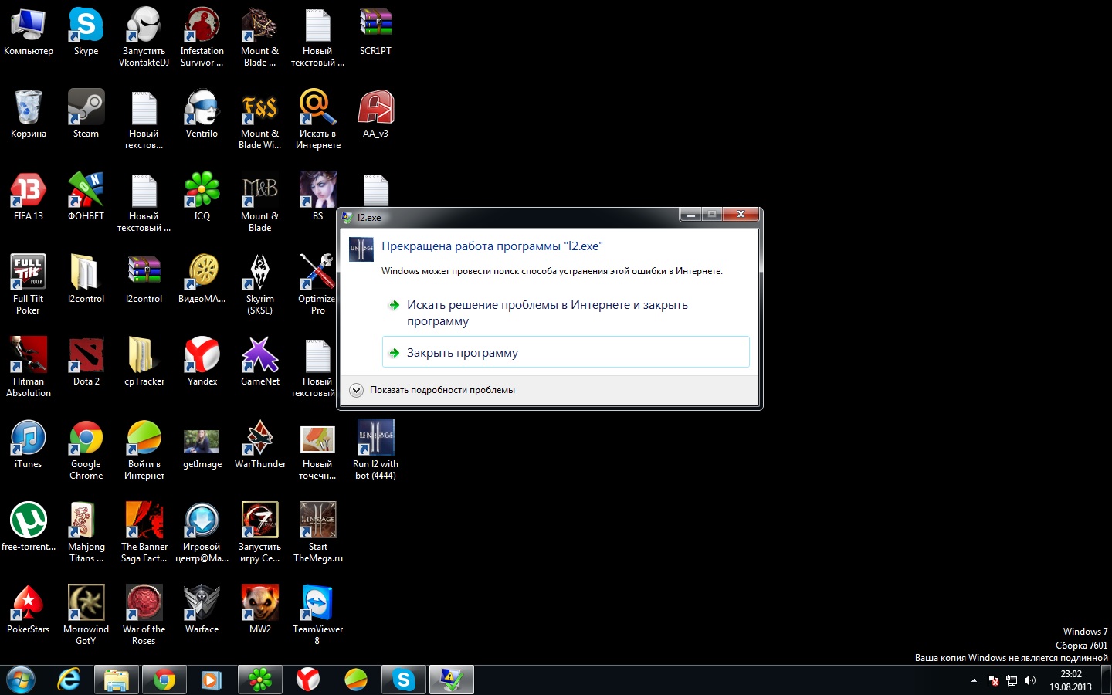Select the Morrowind GotY shortcut
This screenshot has height=695, width=1112.
[86, 616]
